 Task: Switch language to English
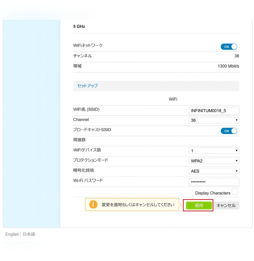pos(12,234)
